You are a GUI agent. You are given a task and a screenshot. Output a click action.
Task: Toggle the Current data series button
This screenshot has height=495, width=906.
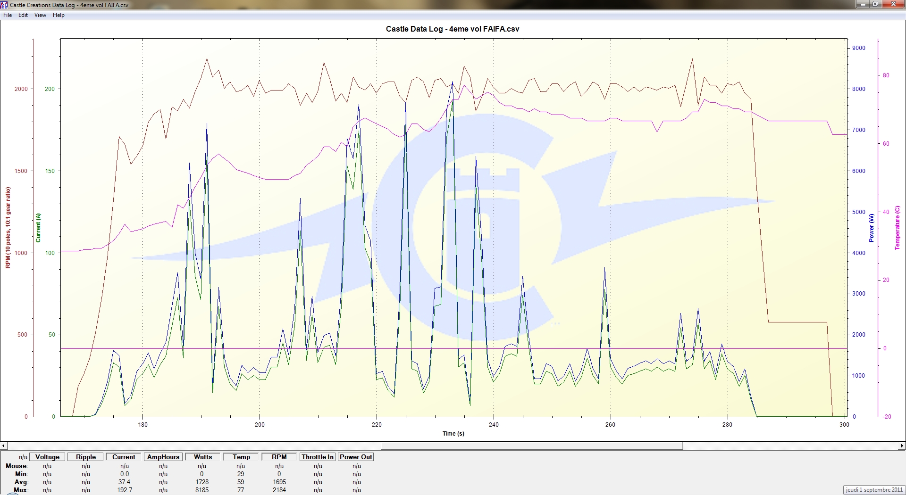tap(124, 457)
